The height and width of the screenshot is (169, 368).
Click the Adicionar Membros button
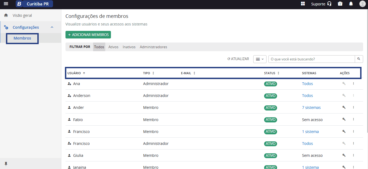click(x=88, y=35)
